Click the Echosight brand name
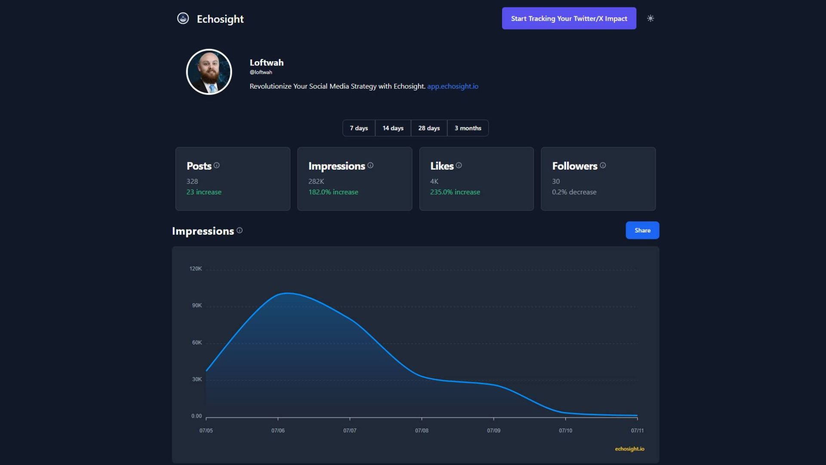Viewport: 826px width, 465px height. pos(220,19)
